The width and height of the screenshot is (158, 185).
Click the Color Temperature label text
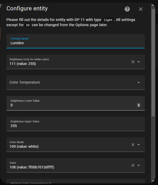click(x=25, y=82)
